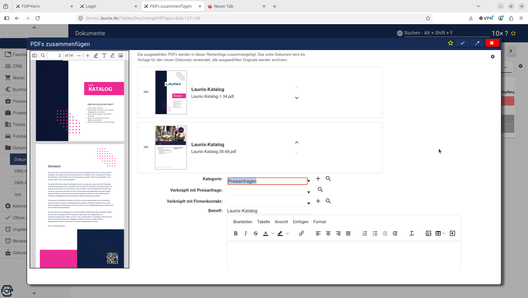This screenshot has width=528, height=298.
Task: Open the Ansicht editor menu
Action: 281,222
